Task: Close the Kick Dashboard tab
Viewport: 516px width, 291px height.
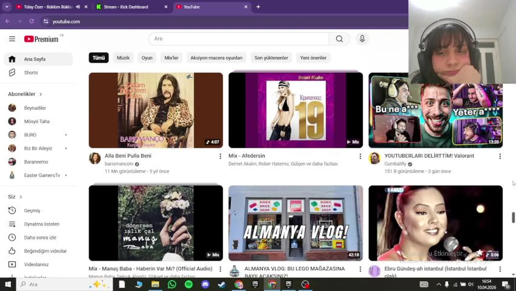Action: 166,7
